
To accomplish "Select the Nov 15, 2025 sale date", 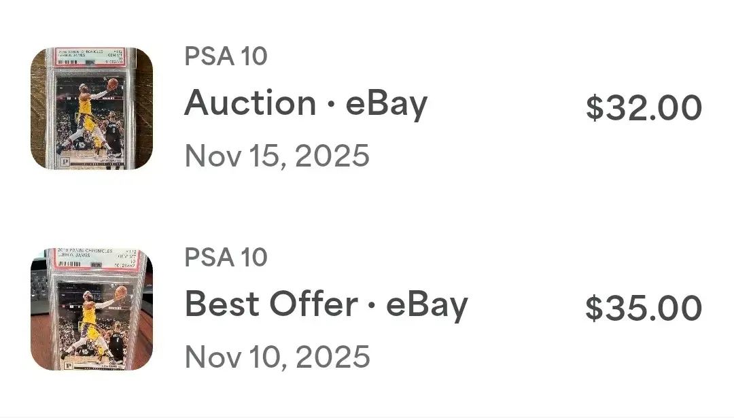I will (x=277, y=156).
